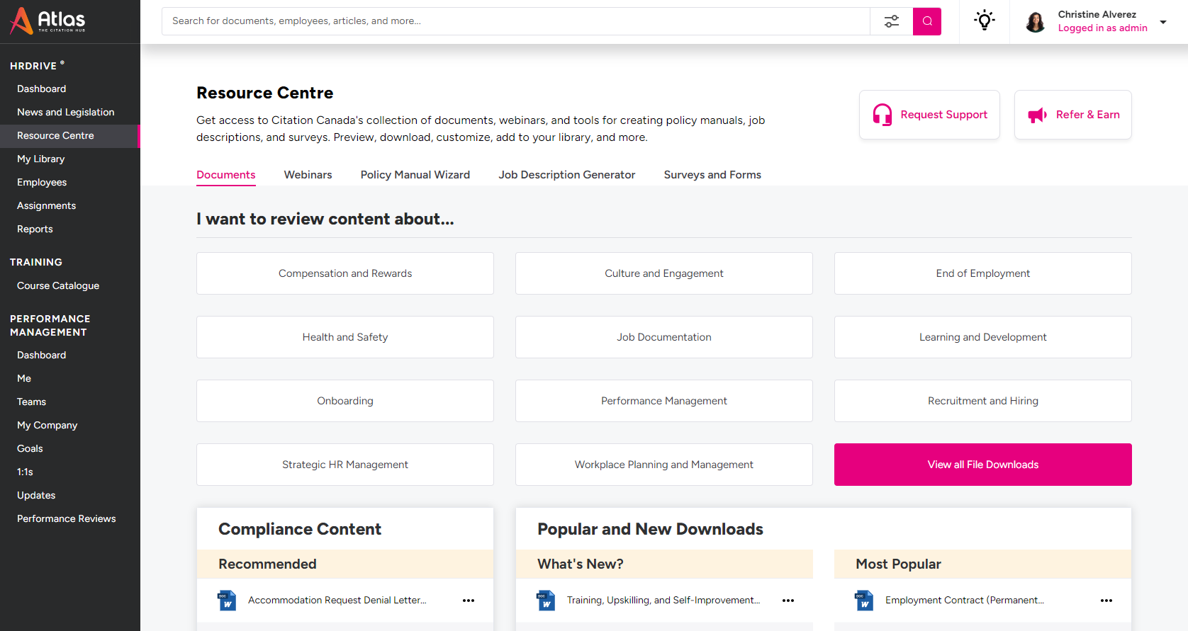Expand the user account dropdown arrow

1163,22
